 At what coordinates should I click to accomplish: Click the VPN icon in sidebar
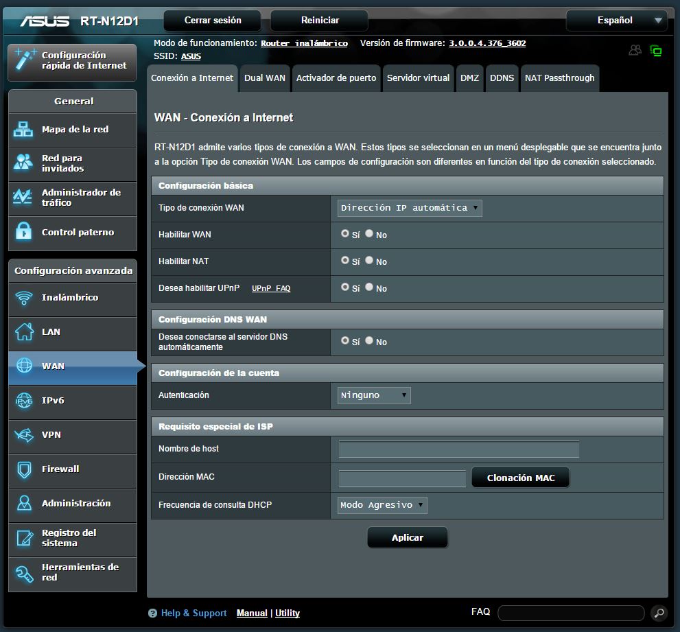24,435
